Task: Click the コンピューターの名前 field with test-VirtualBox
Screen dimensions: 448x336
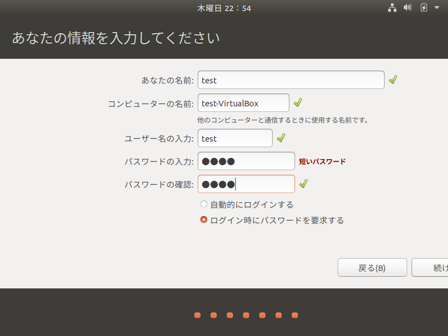Action: click(x=244, y=103)
